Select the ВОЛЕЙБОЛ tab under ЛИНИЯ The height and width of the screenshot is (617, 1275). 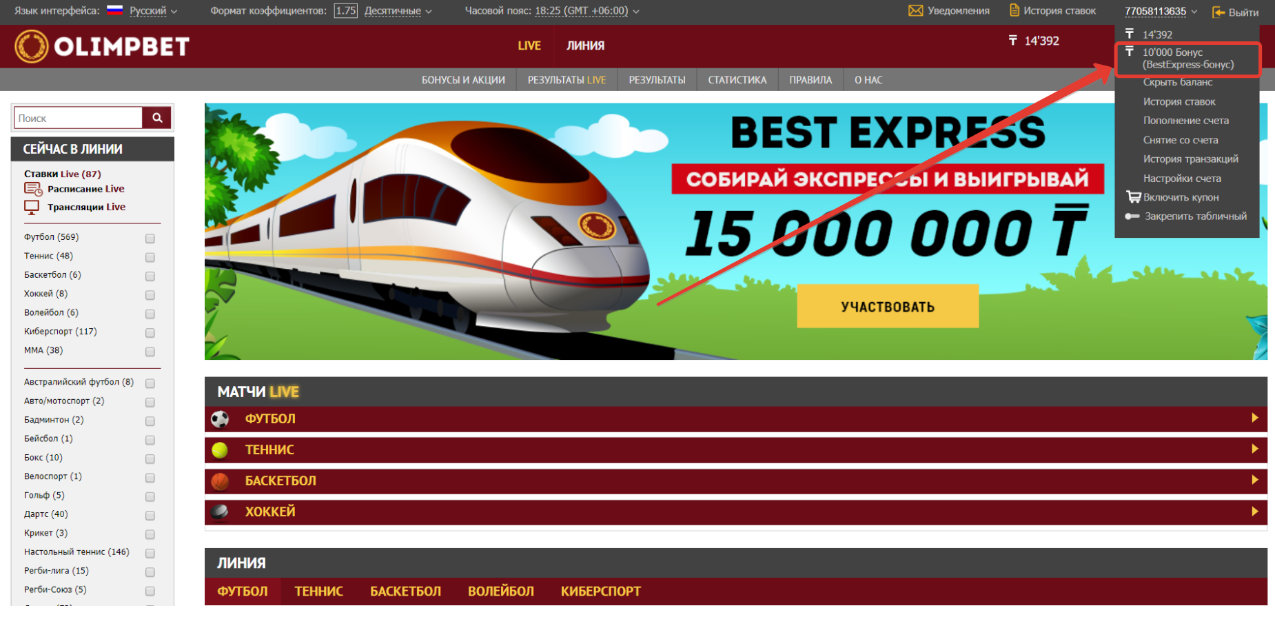pyautogui.click(x=501, y=591)
